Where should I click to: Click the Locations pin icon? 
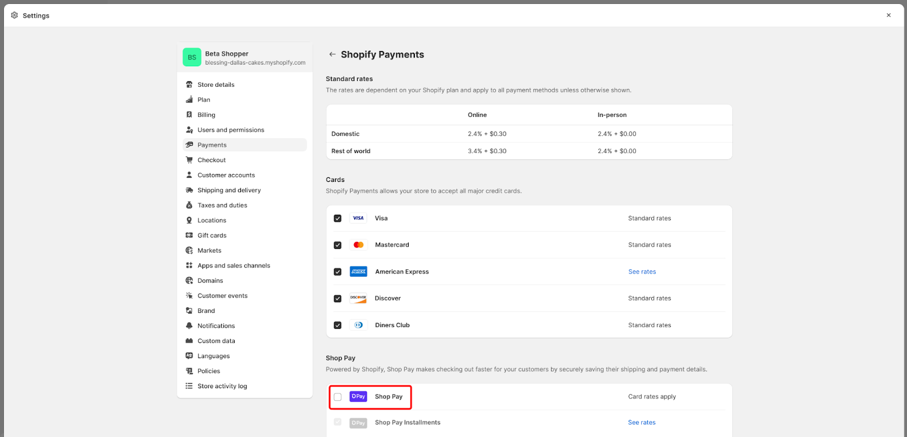(189, 220)
